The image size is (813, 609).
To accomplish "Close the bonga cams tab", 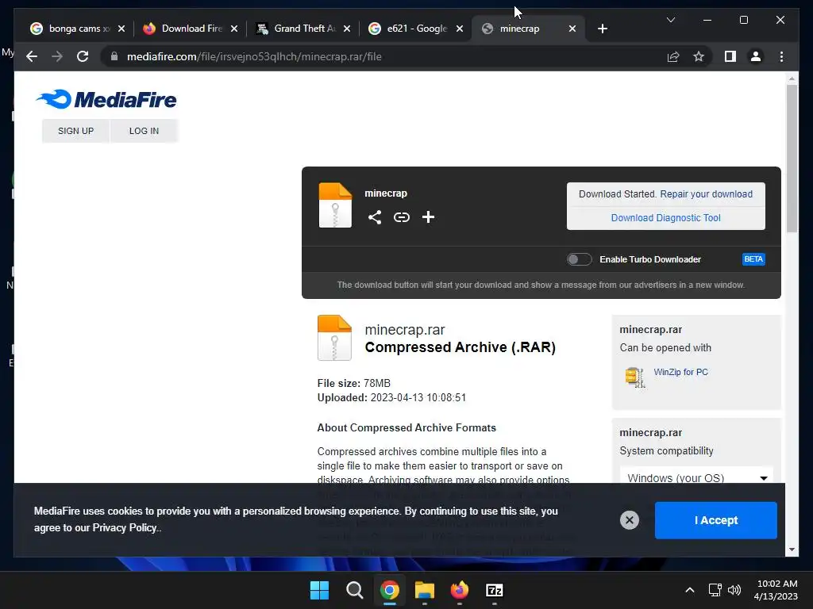I will (121, 29).
